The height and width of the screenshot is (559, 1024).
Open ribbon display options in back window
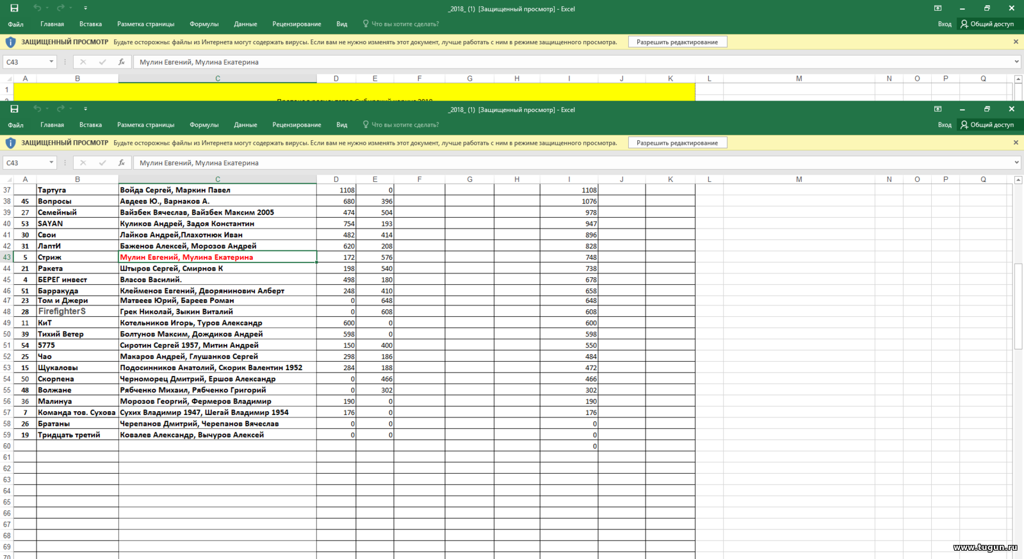(938, 8)
